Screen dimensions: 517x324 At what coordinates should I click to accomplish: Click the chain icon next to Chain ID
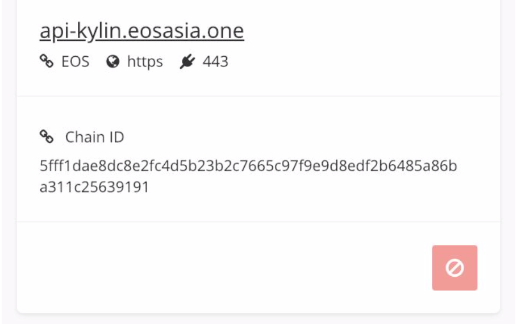tap(47, 136)
